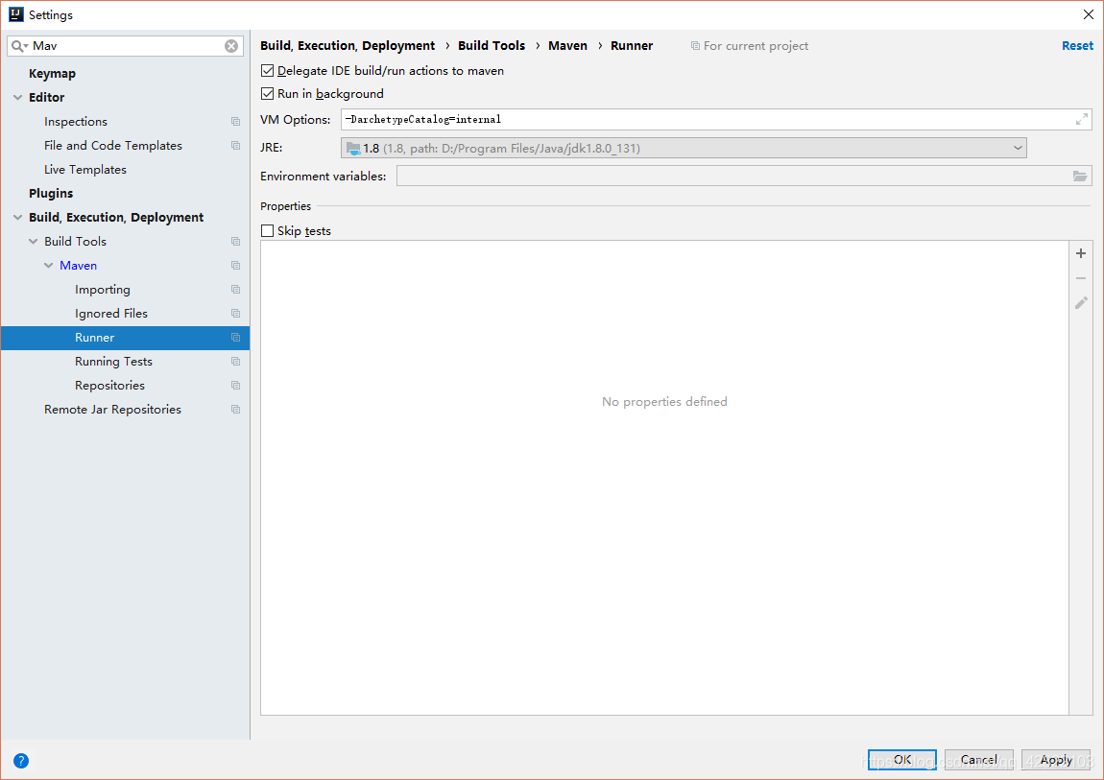The width and height of the screenshot is (1104, 780).
Task: Collapse Build, Execution, Deployment section
Action: 17,218
